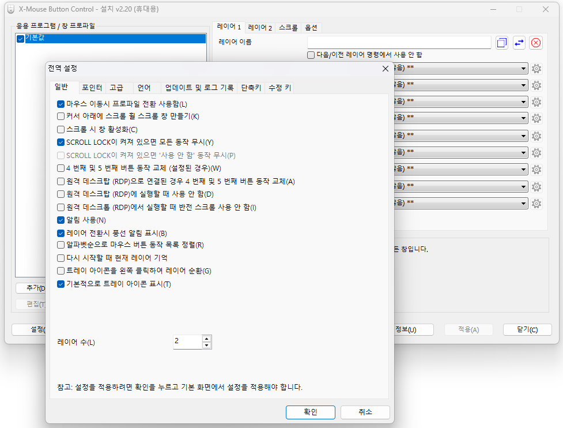Click the copy layer icon

501,43
